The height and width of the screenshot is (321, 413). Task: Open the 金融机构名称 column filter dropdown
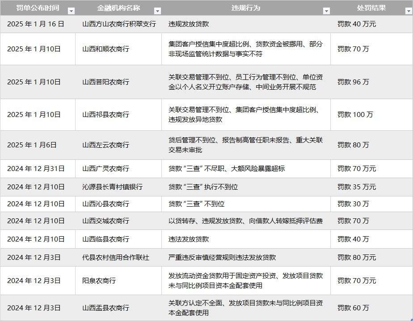click(x=156, y=8)
